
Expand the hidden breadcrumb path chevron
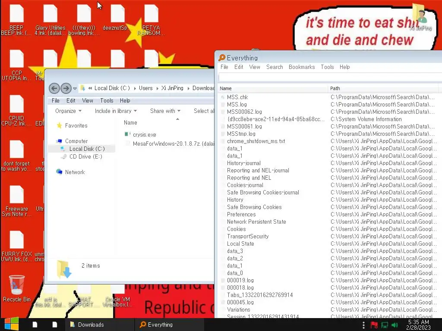coord(90,88)
